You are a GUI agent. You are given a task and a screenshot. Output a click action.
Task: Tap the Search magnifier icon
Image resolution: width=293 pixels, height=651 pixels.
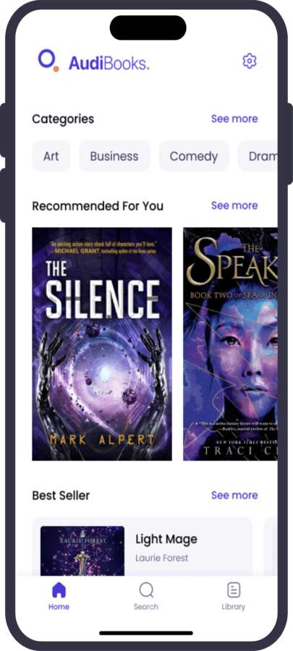click(x=146, y=590)
